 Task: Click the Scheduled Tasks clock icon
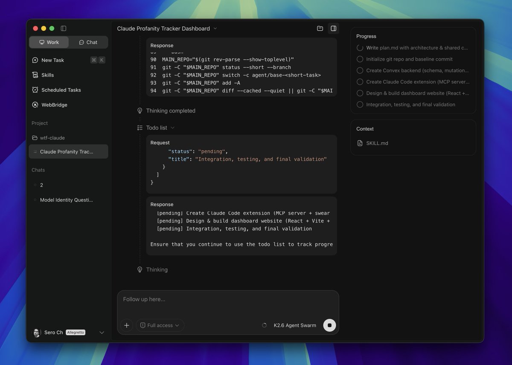35,90
